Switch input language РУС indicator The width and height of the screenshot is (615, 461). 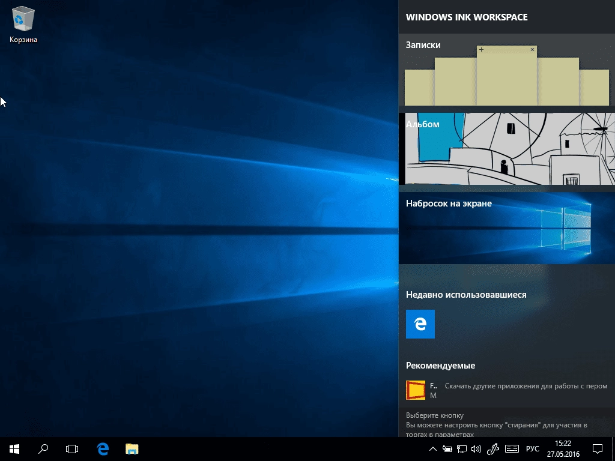532,449
